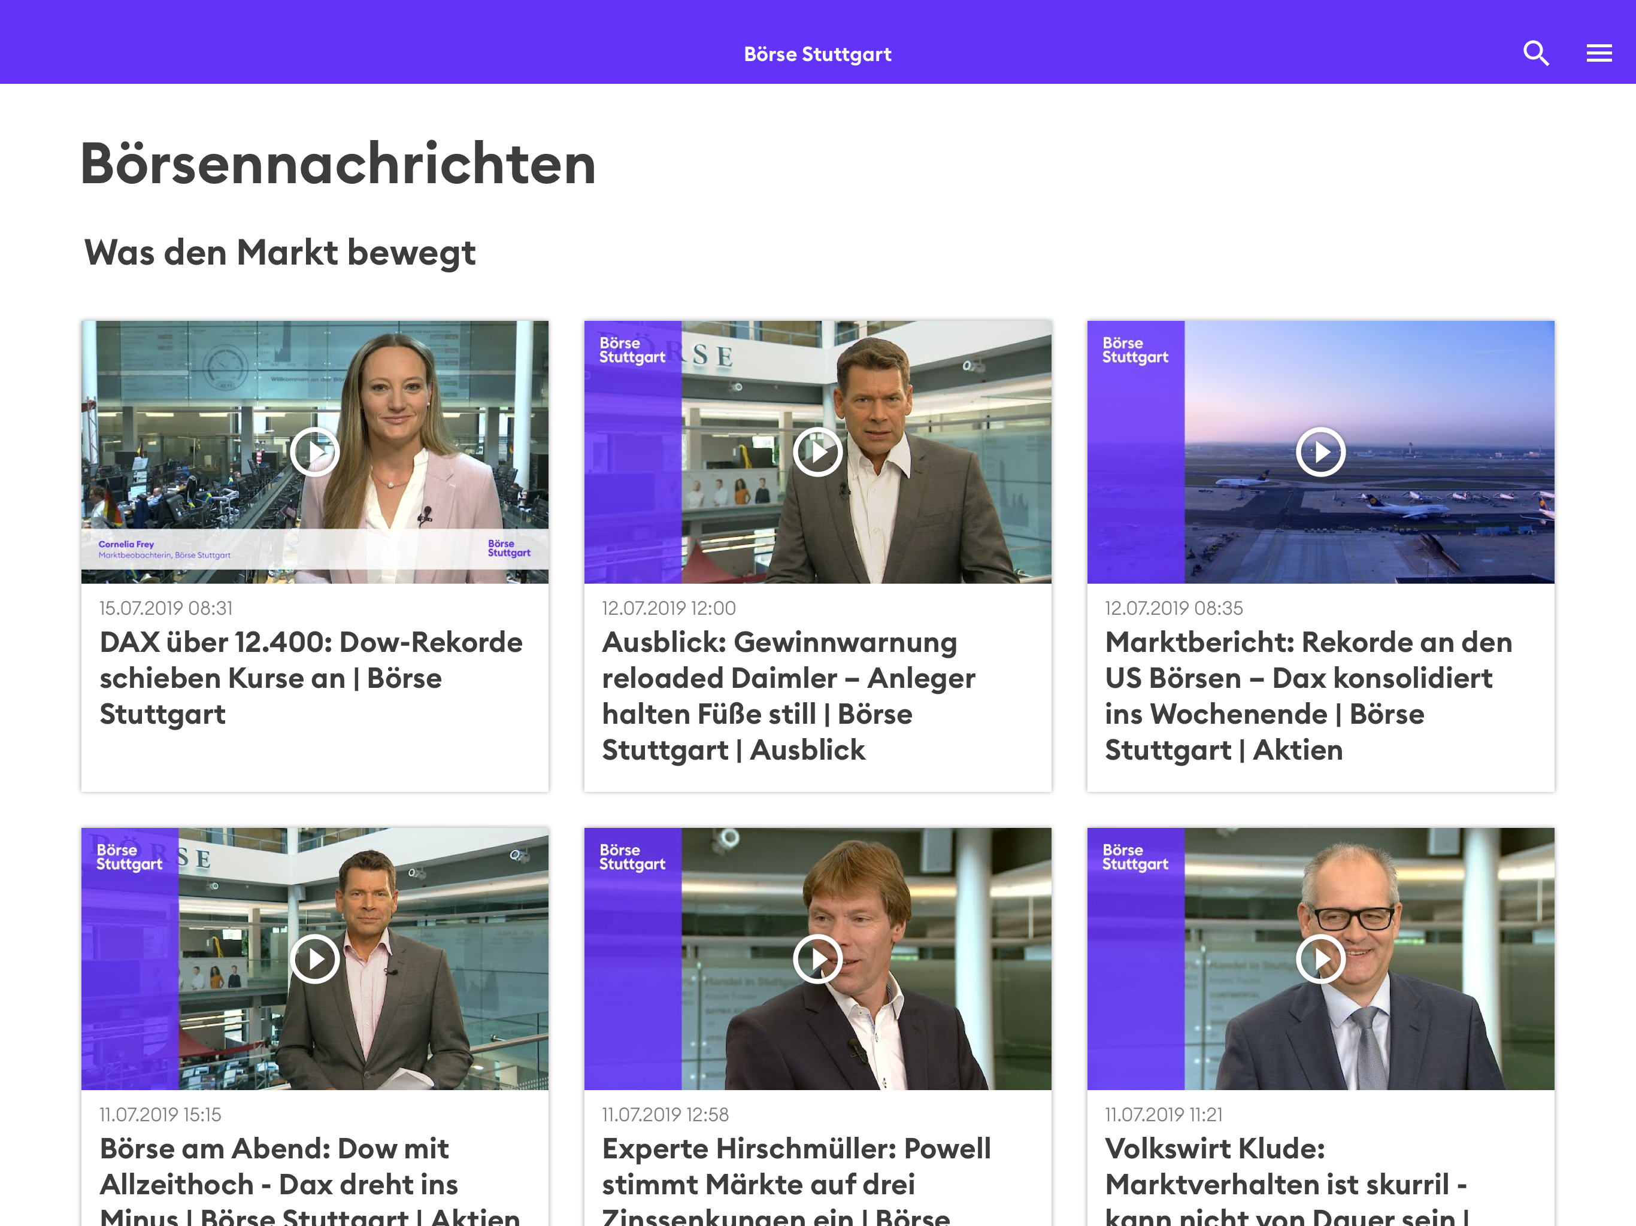Open the search magnifier icon
Viewport: 1636px width, 1226px height.
pos(1535,53)
